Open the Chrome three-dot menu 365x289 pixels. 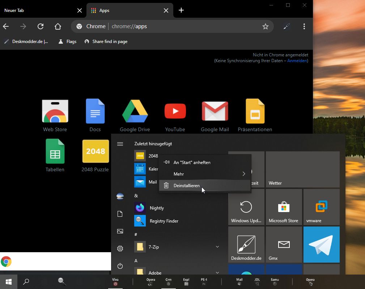point(304,26)
